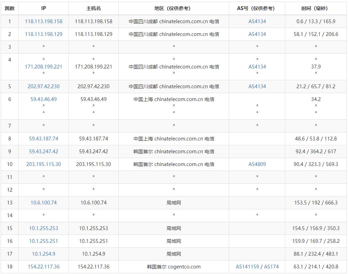Click region cell in hop 9 row

pyautogui.click(x=173, y=152)
